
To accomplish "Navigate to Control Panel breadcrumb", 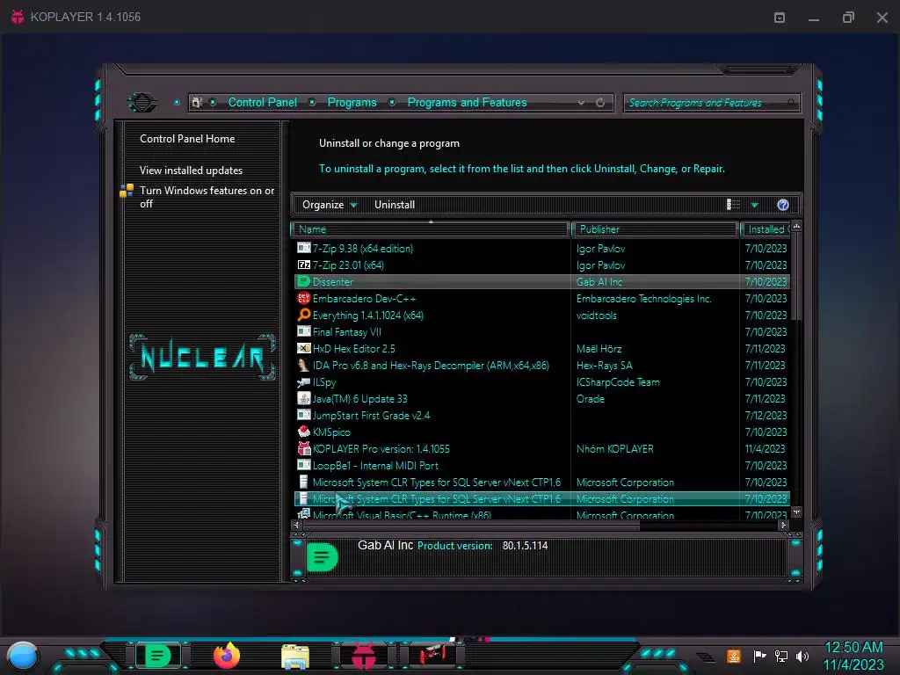I will tap(262, 102).
